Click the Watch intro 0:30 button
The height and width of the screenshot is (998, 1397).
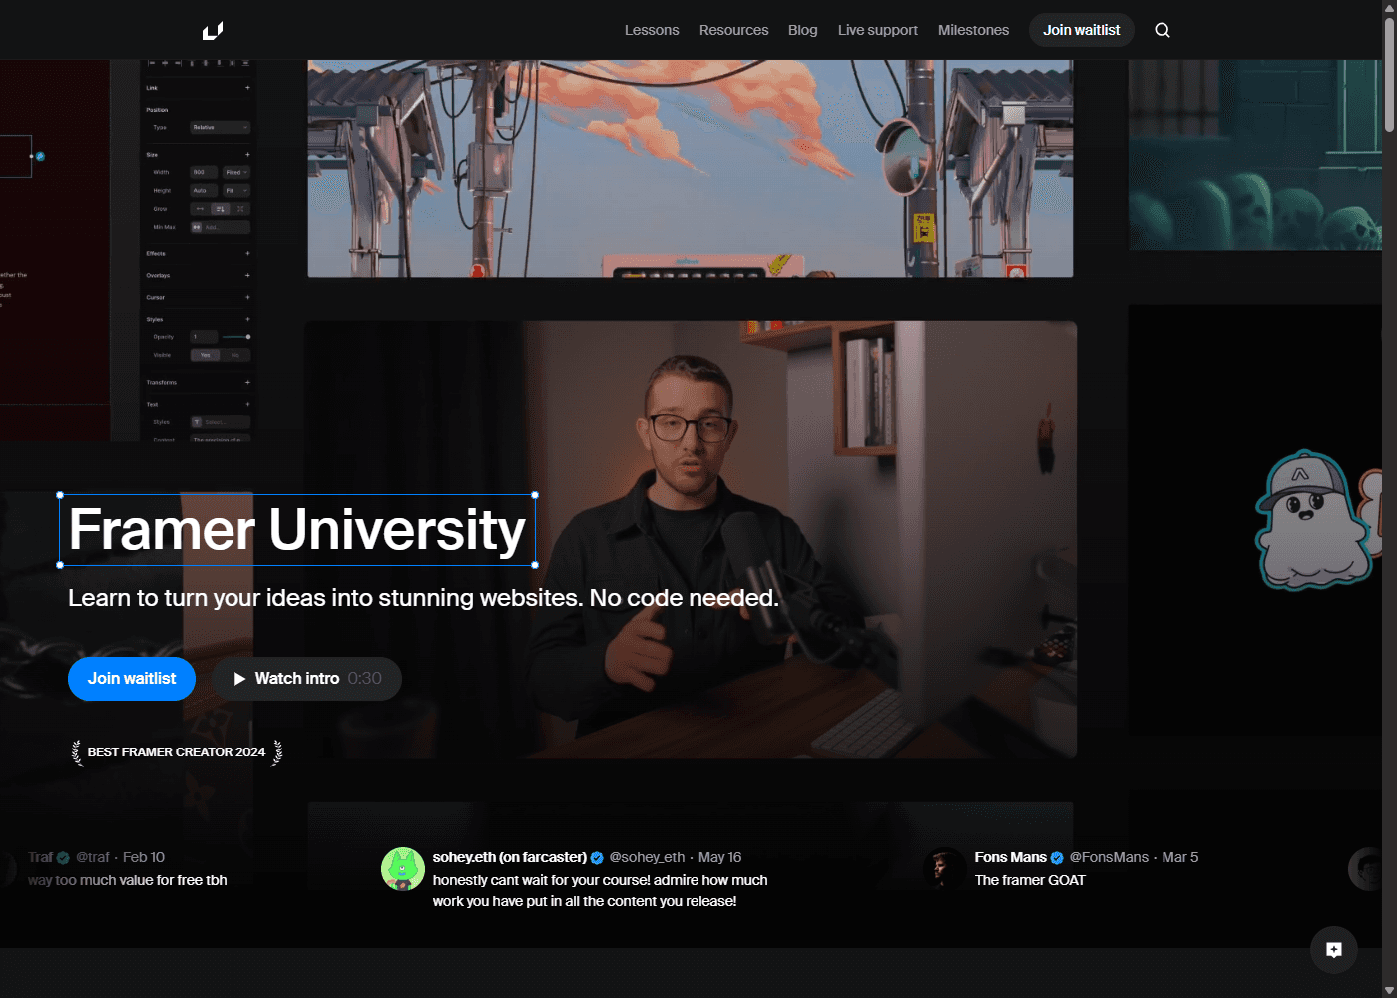307,679
